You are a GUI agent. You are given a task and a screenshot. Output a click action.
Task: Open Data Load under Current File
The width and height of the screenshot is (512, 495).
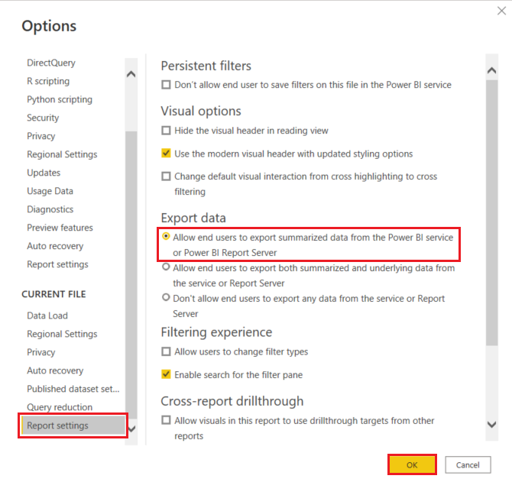(47, 315)
